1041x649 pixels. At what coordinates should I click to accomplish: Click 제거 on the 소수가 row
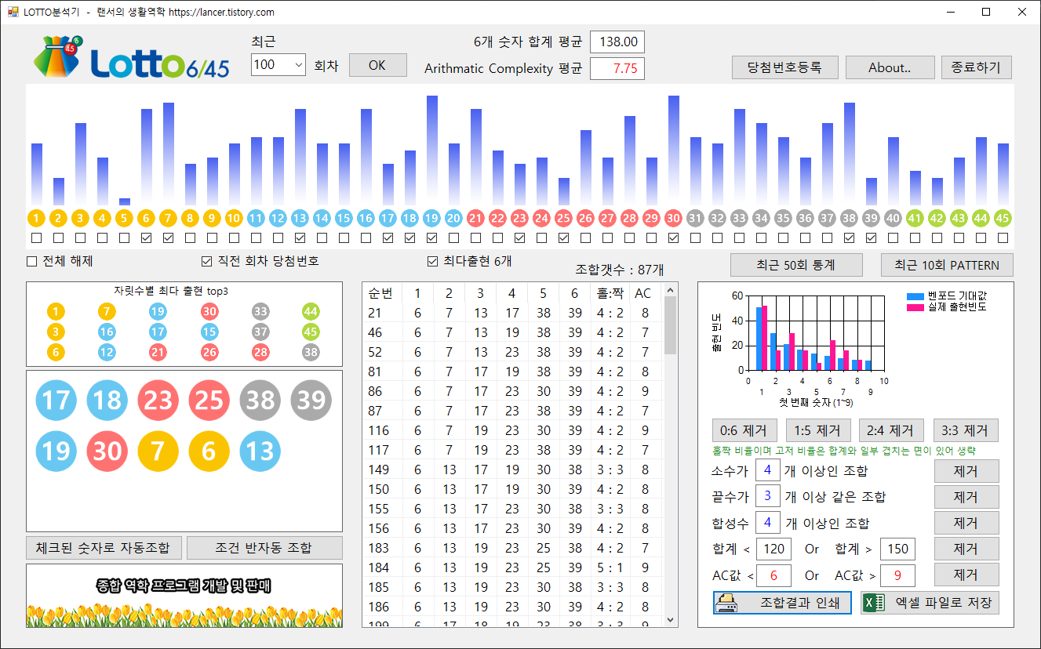click(966, 471)
